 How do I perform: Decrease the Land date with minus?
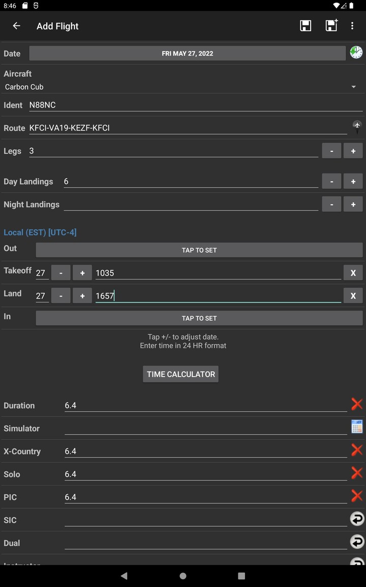(61, 296)
